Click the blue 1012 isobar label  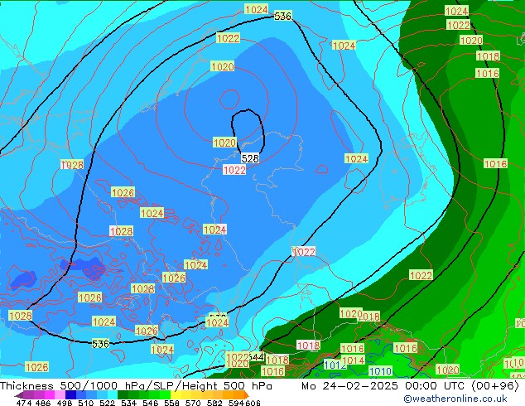[335, 365]
